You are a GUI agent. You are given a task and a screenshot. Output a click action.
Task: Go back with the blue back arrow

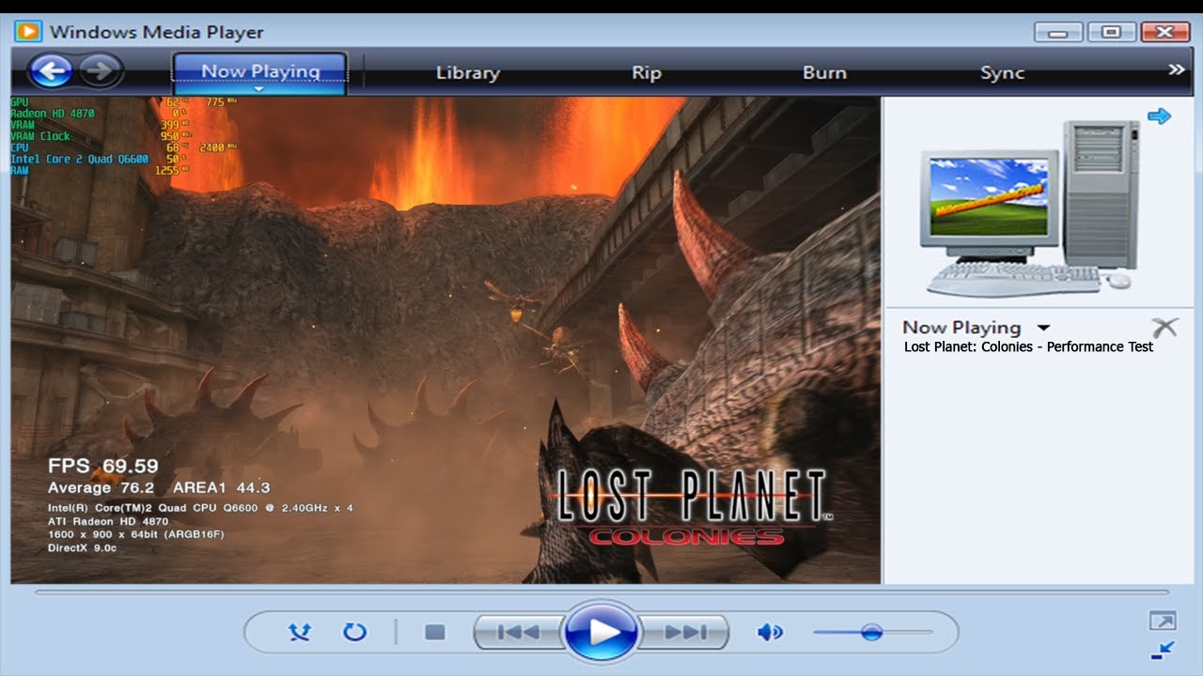(x=51, y=70)
